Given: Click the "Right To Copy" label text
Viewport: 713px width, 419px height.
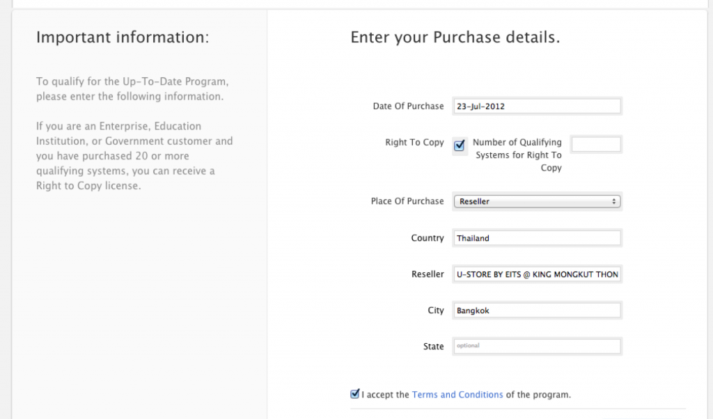Looking at the screenshot, I should (414, 142).
